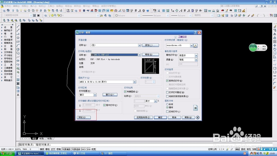Image resolution: width=277 pixels, height=156 pixels.
Task: Open the monochrome.ctb plot style dropdown
Action: point(191,46)
